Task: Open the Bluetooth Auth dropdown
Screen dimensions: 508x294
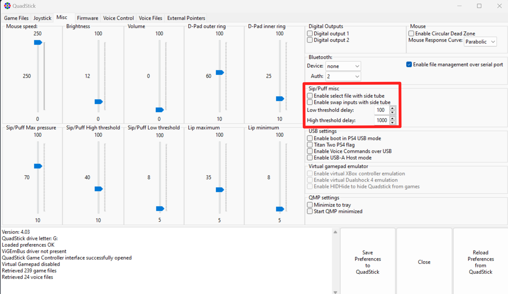Action: coord(343,76)
